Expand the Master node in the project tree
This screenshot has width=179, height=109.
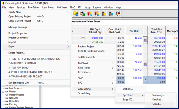3,92
